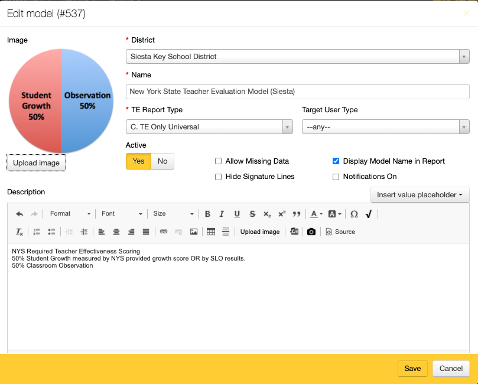The image size is (478, 384).
Task: Click the Remove Format icon
Action: tap(19, 232)
